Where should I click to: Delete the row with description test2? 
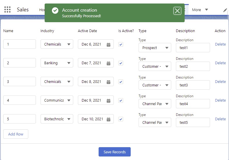tap(220, 63)
